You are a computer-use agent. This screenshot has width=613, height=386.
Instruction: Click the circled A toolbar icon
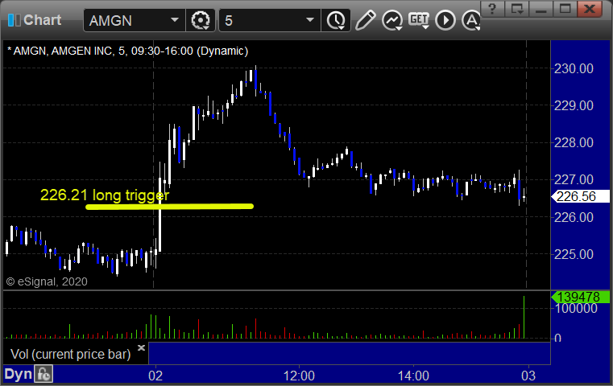[x=471, y=20]
